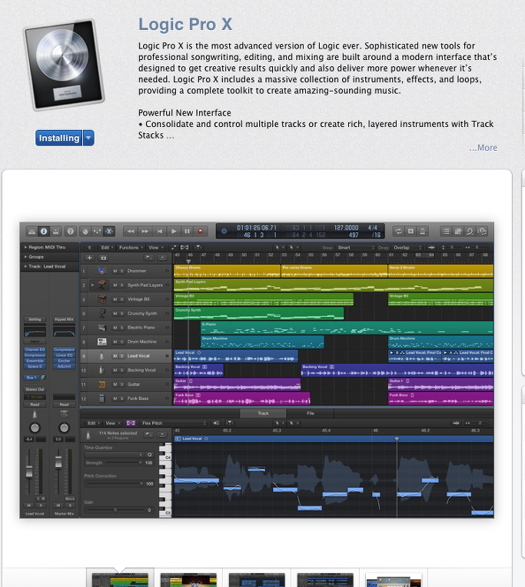Toggle the Editors scissors icon in toolbar

(x=109, y=232)
